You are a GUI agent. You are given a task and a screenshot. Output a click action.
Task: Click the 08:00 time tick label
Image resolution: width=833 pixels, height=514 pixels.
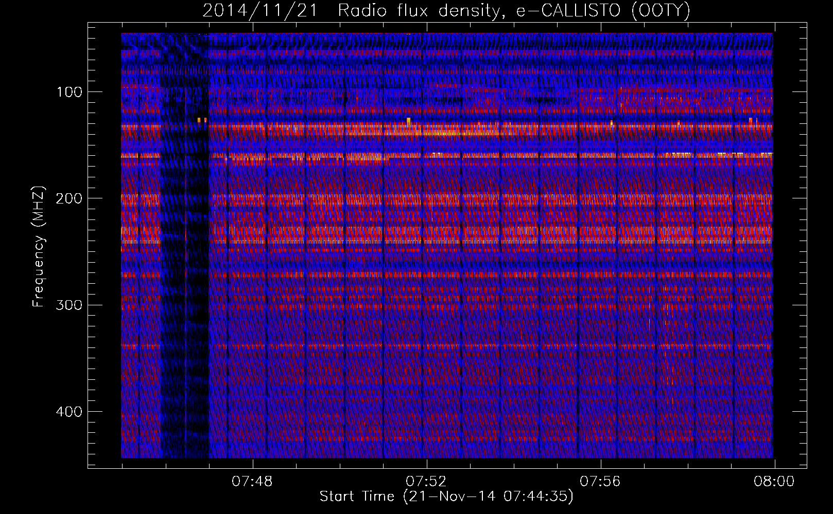[x=774, y=482]
